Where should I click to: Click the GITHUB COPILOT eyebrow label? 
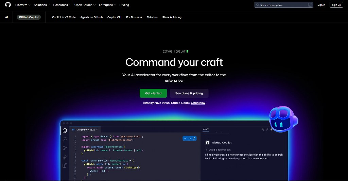pyautogui.click(x=174, y=52)
